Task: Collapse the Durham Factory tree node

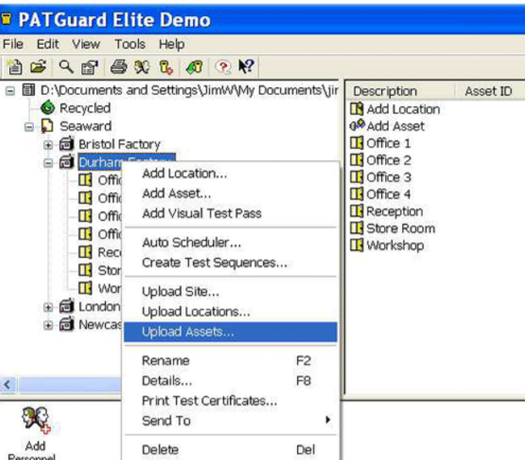Action: click(48, 162)
